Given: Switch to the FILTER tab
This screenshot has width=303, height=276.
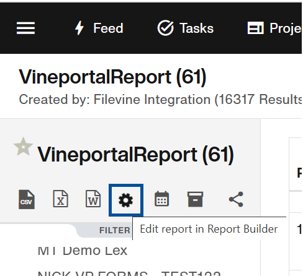Looking at the screenshot, I should 115,230.
